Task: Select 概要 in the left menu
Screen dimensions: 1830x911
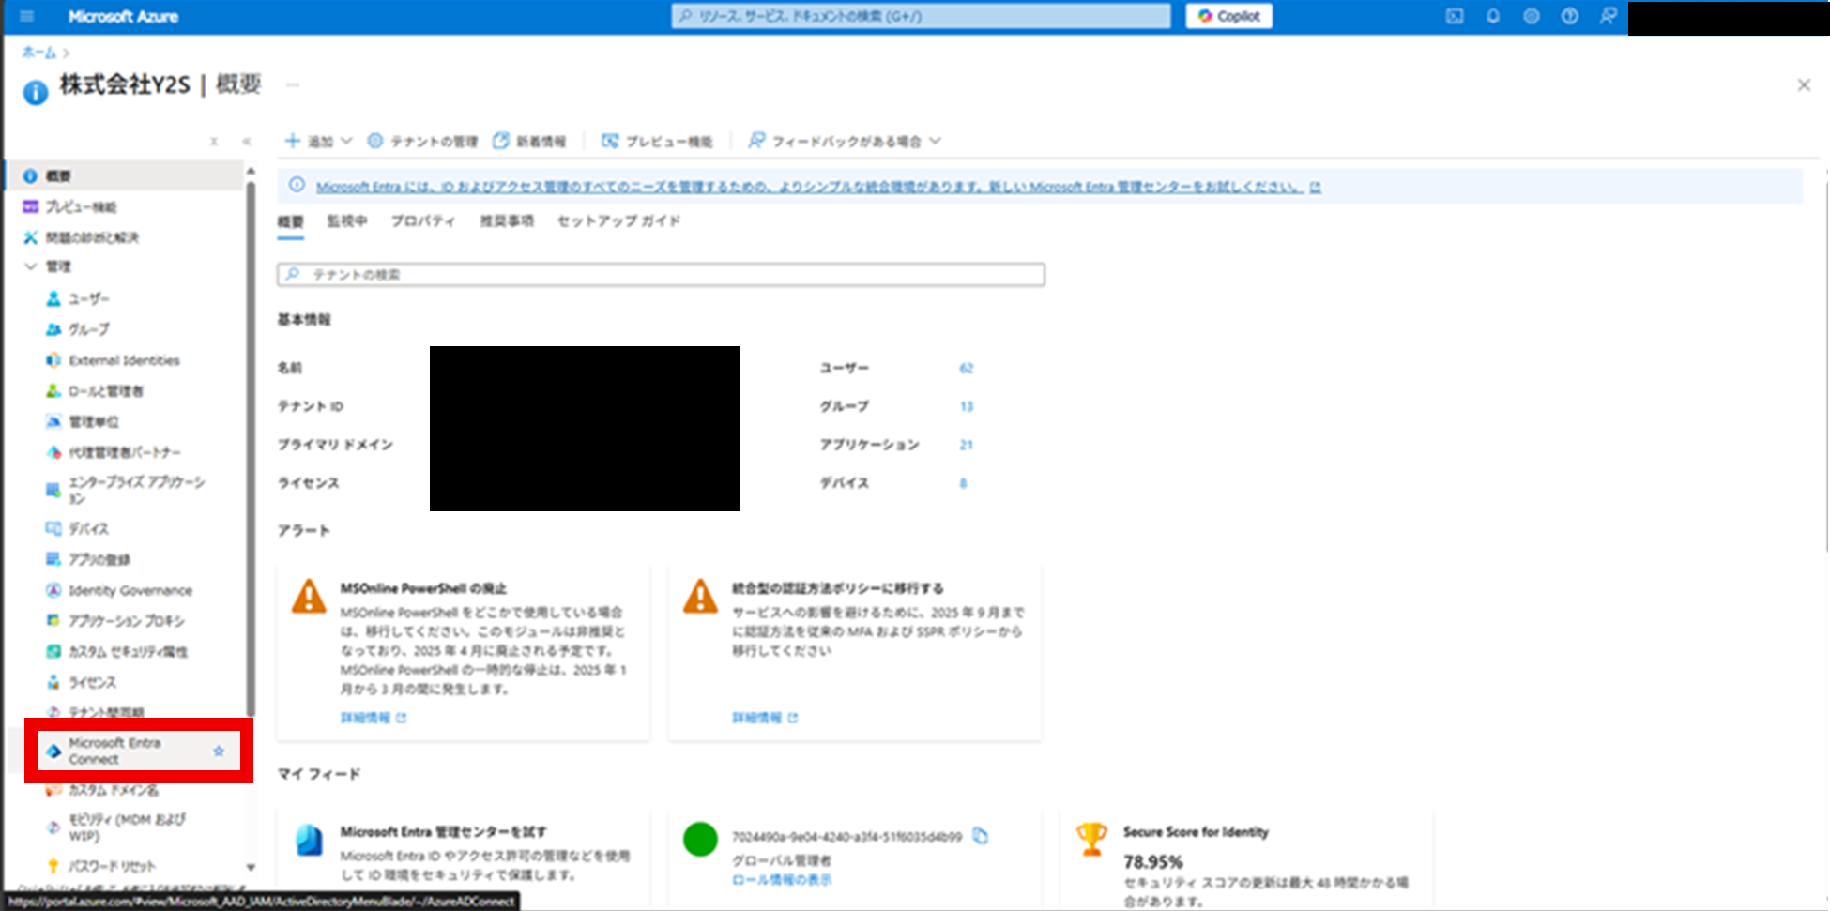Action: pyautogui.click(x=127, y=175)
